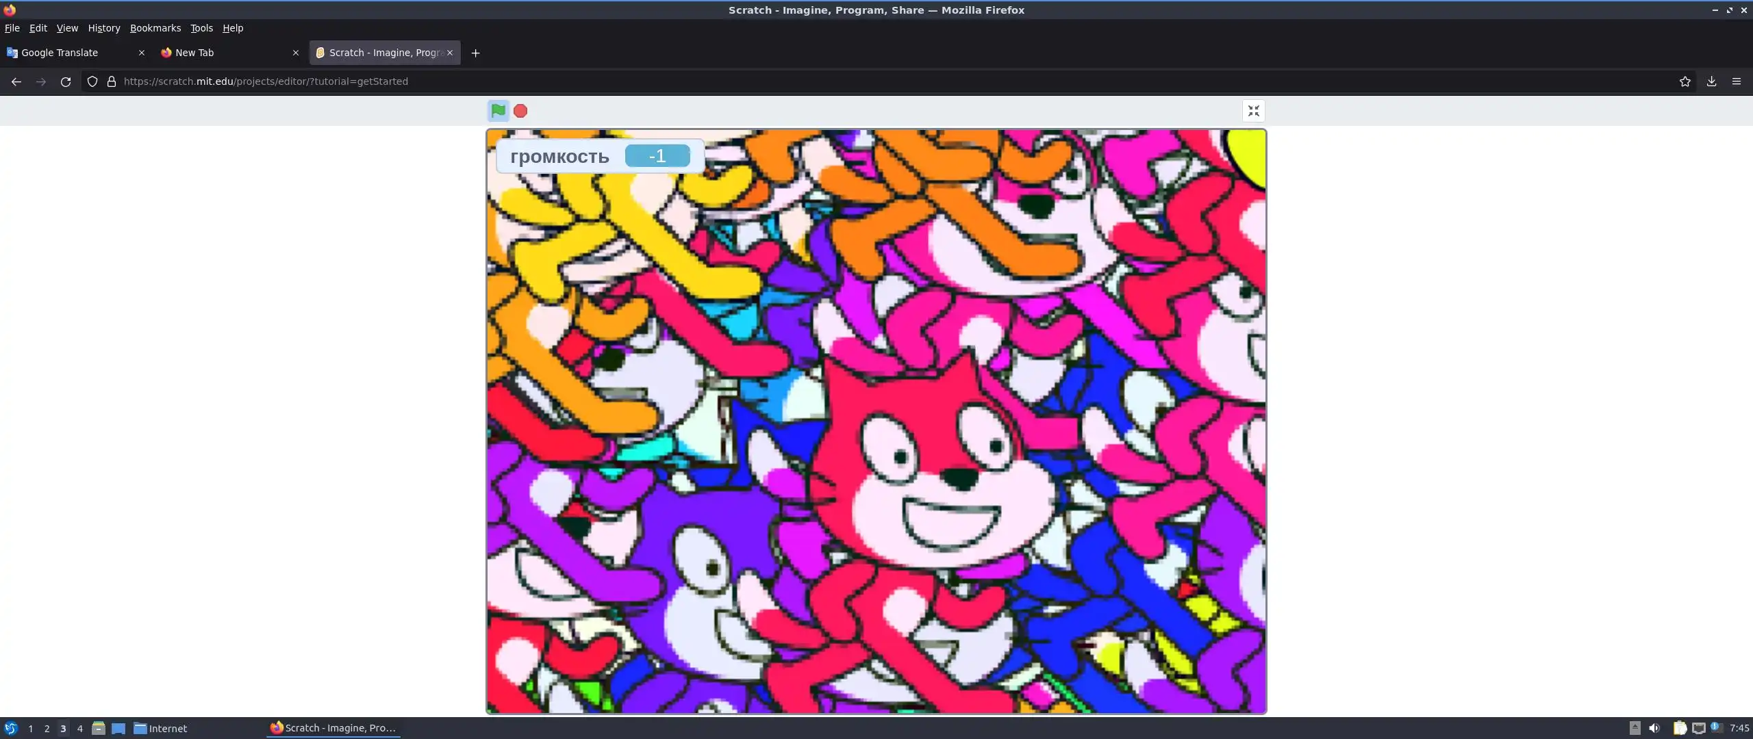Open the Firefox hamburger application menu
Image resolution: width=1753 pixels, height=739 pixels.
1737,81
